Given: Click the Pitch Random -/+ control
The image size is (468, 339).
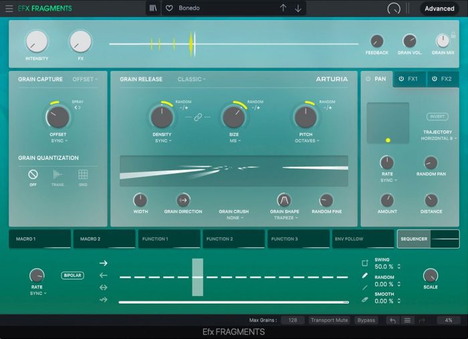Looking at the screenshot, I should (328, 108).
